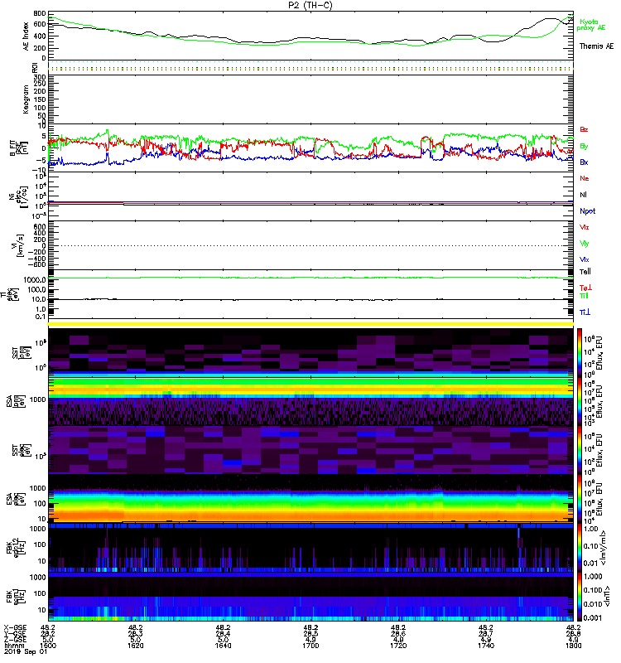Click the SST electrons panel color bar
The width and height of the screenshot is (621, 663).
[580, 450]
